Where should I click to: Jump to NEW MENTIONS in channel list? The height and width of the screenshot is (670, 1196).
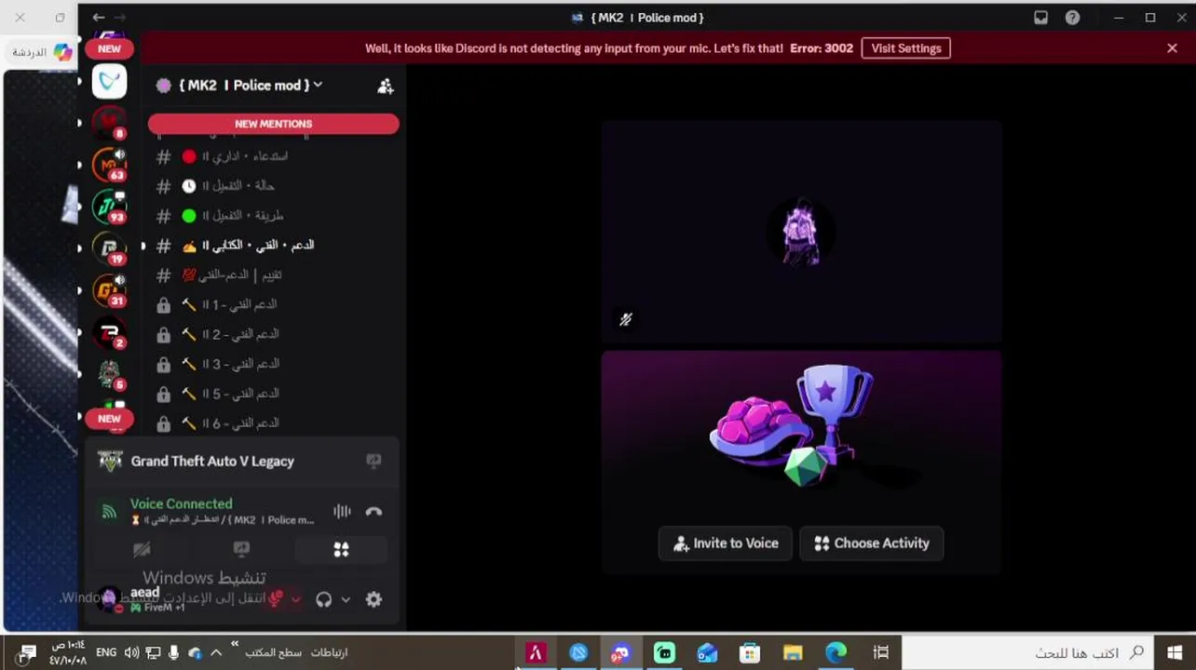274,124
